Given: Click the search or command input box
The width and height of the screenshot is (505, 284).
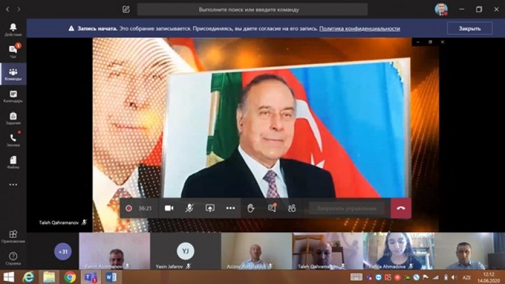Looking at the screenshot, I should (x=252, y=9).
